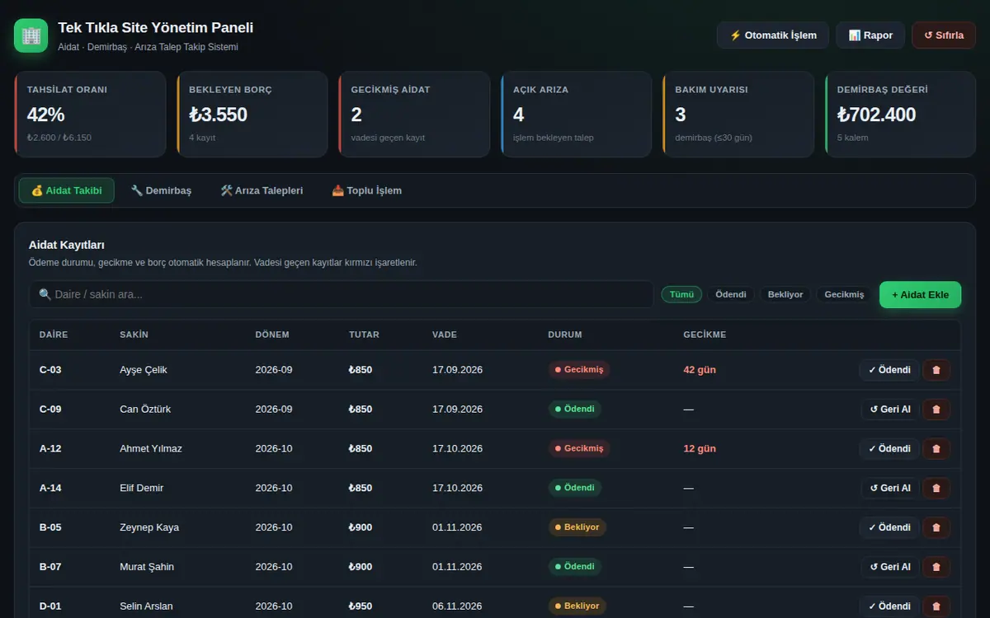
Task: Delete the A-14 Elif Demir record
Action: pos(936,488)
